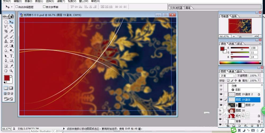Reset to default black and white colors
This screenshot has width=265, height=133.
tap(5, 82)
